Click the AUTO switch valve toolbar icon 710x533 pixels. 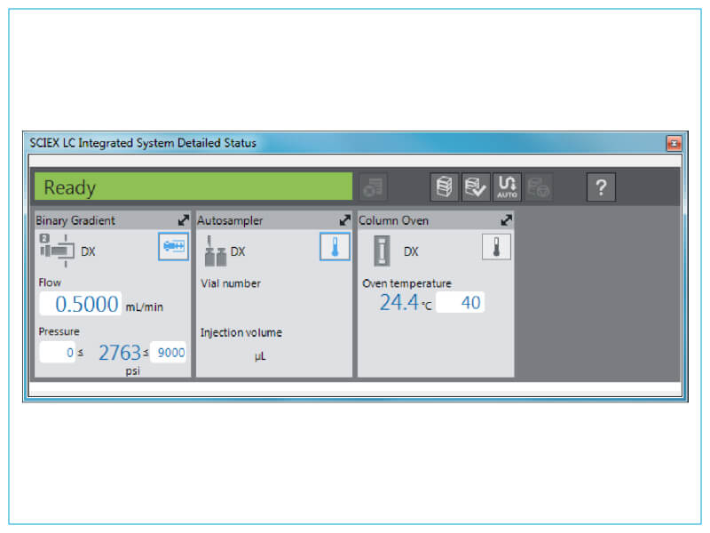coord(507,187)
